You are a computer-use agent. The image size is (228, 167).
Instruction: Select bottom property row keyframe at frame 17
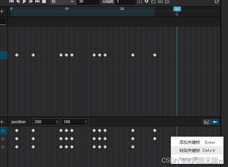click(105, 147)
